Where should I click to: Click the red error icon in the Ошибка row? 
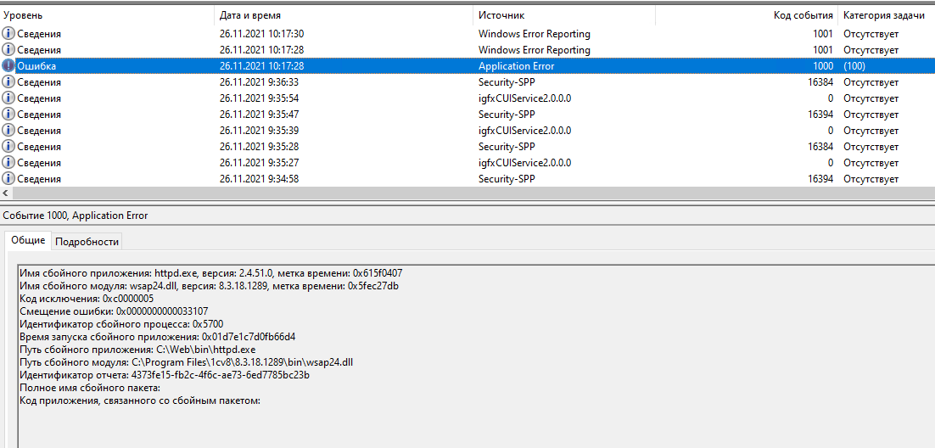click(x=8, y=66)
